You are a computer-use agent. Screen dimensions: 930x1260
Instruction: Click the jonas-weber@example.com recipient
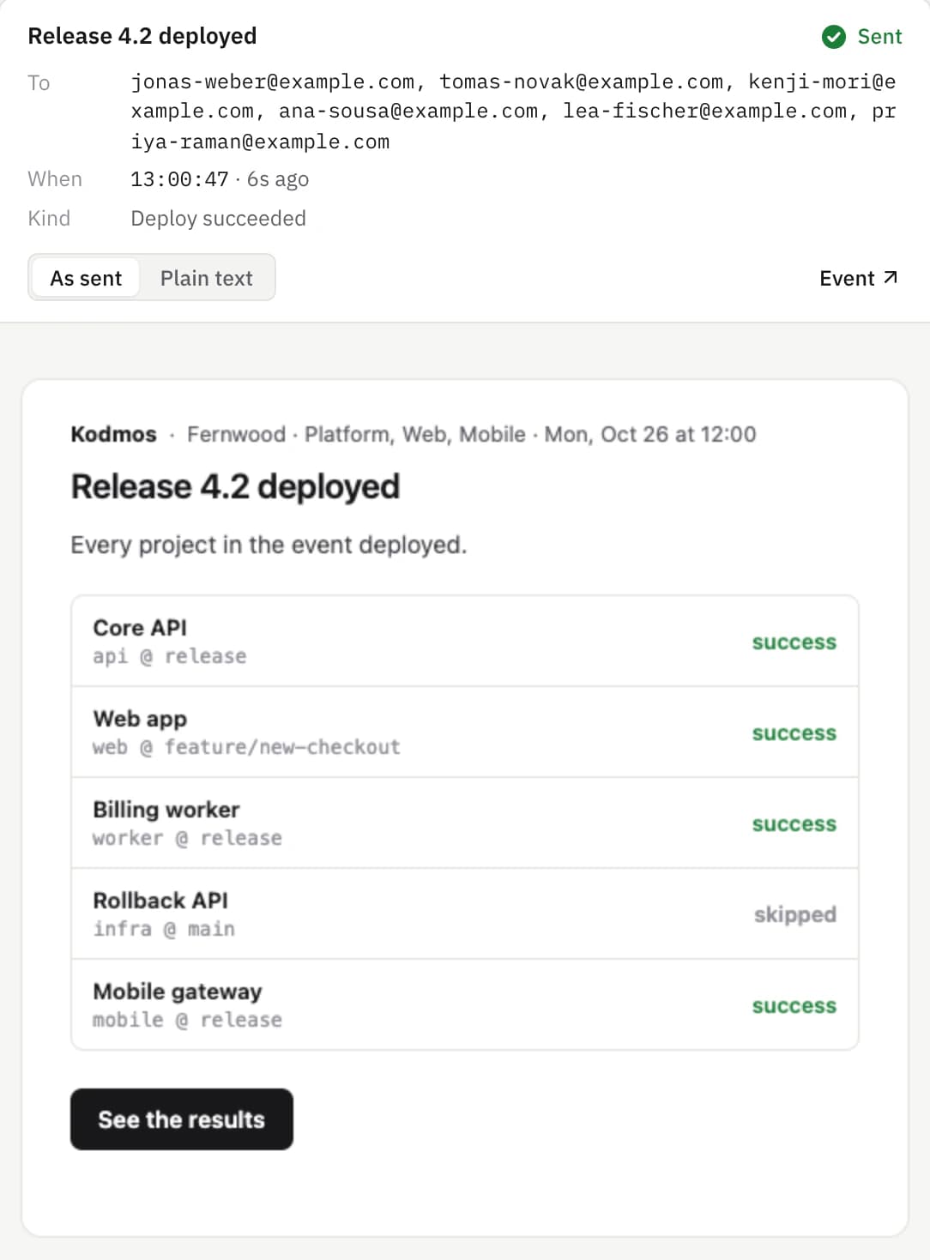[272, 82]
